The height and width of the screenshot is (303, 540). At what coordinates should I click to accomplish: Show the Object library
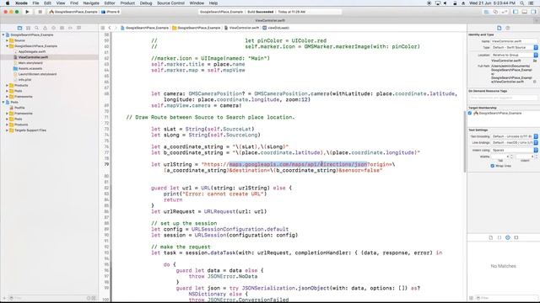[x=508, y=237]
